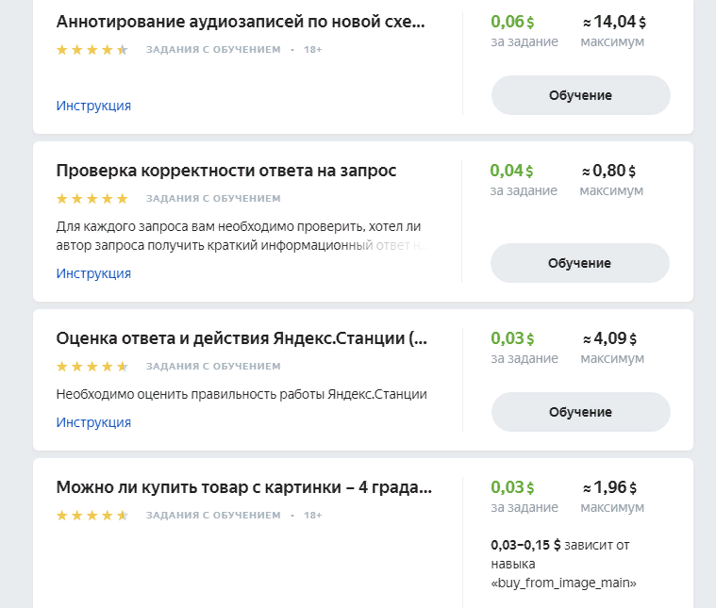Click 18+ badge on Можно ли купить card
Image resolution: width=716 pixels, height=608 pixels.
pos(313,516)
